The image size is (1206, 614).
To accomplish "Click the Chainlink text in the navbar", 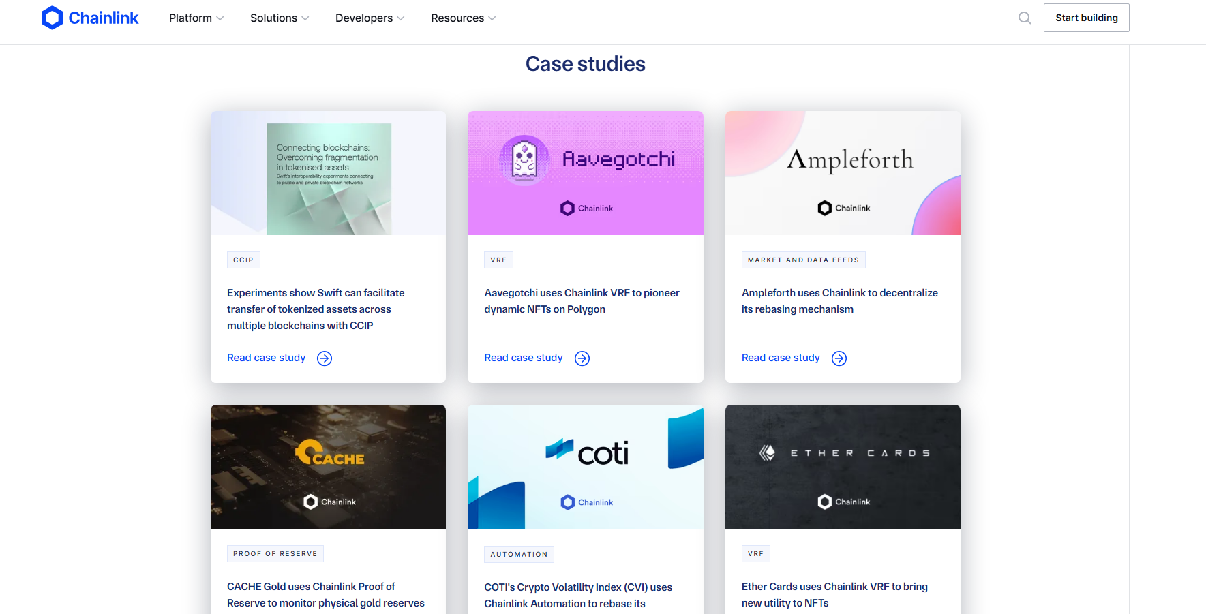I will point(102,18).
